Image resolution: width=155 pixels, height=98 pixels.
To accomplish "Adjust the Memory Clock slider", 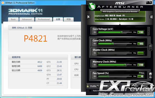I will pyautogui.click(x=125, y=65).
